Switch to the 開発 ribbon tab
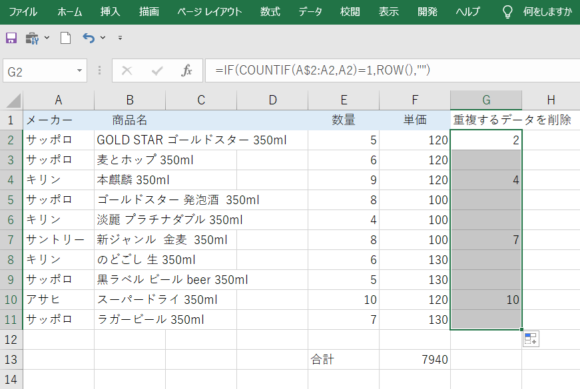Viewport: 580px width, 389px height. coord(427,11)
